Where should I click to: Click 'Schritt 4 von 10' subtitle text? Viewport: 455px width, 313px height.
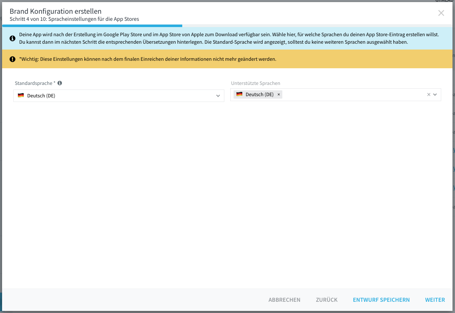pos(74,19)
